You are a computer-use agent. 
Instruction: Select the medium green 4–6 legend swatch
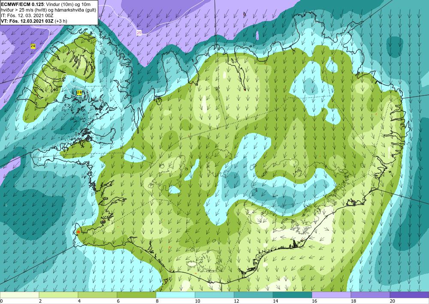tap(97, 295)
